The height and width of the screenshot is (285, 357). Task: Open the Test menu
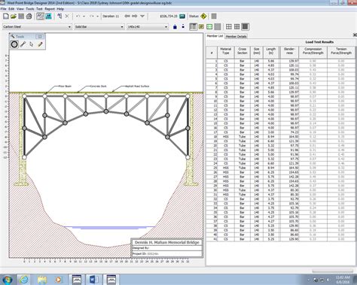click(x=39, y=9)
